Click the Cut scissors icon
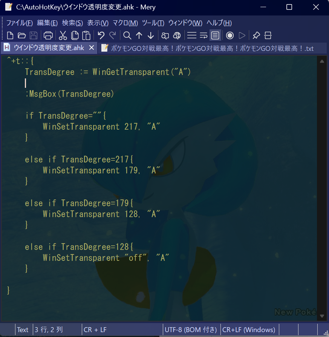This screenshot has height=337, width=329. [63, 35]
